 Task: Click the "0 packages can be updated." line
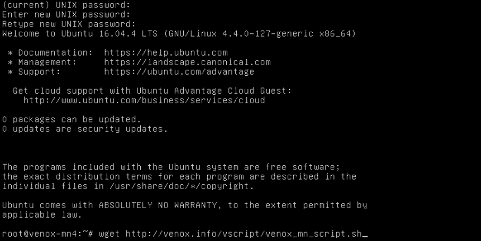(x=72, y=119)
